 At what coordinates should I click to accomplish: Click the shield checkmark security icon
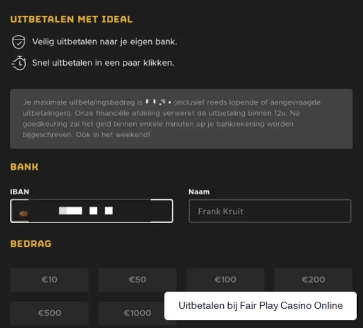[18, 42]
